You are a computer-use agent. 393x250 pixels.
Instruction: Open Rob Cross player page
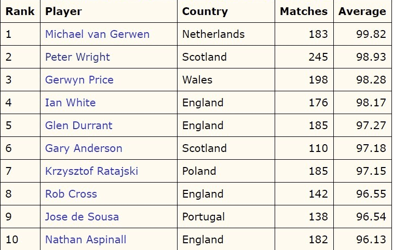click(71, 194)
